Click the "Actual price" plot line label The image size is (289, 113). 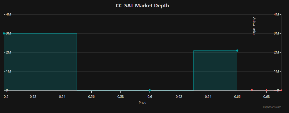(254, 26)
